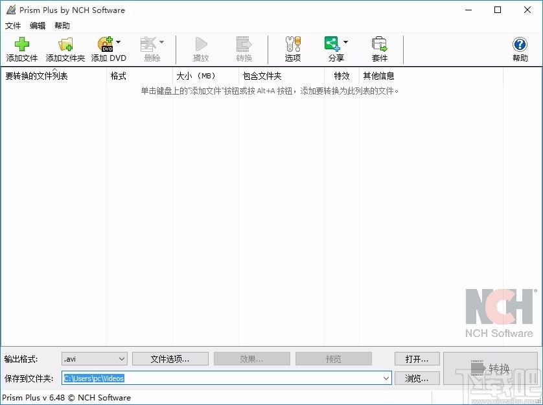
Task: Open the 编辑 menu
Action: tap(38, 26)
